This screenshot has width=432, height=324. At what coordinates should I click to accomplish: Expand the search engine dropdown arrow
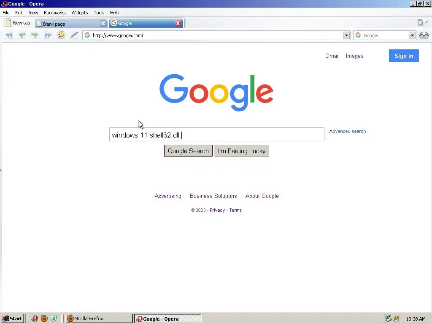click(412, 35)
